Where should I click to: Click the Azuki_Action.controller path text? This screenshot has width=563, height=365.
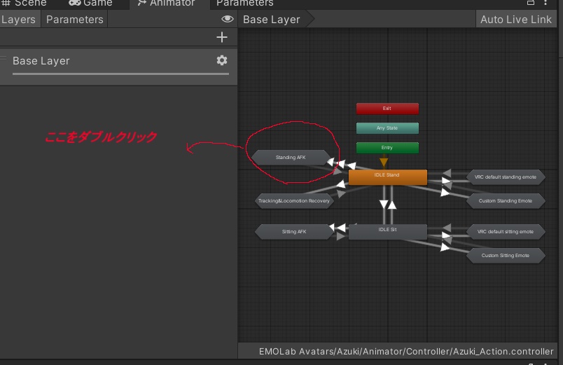(406, 352)
